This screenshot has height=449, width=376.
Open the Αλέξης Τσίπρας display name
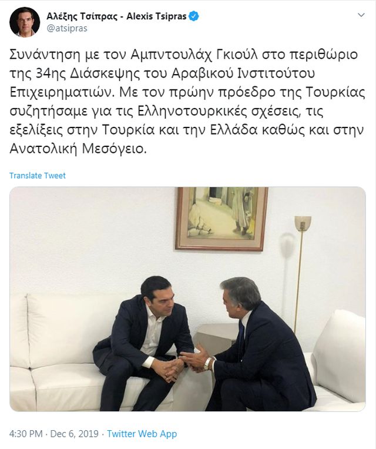pos(82,16)
